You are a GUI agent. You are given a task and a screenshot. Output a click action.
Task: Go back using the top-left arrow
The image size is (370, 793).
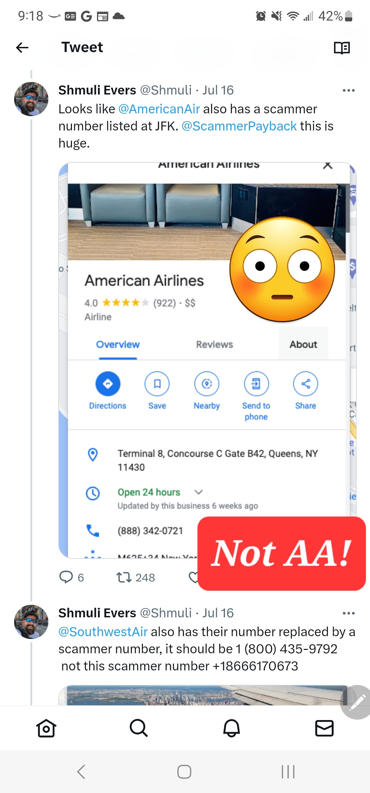22,48
